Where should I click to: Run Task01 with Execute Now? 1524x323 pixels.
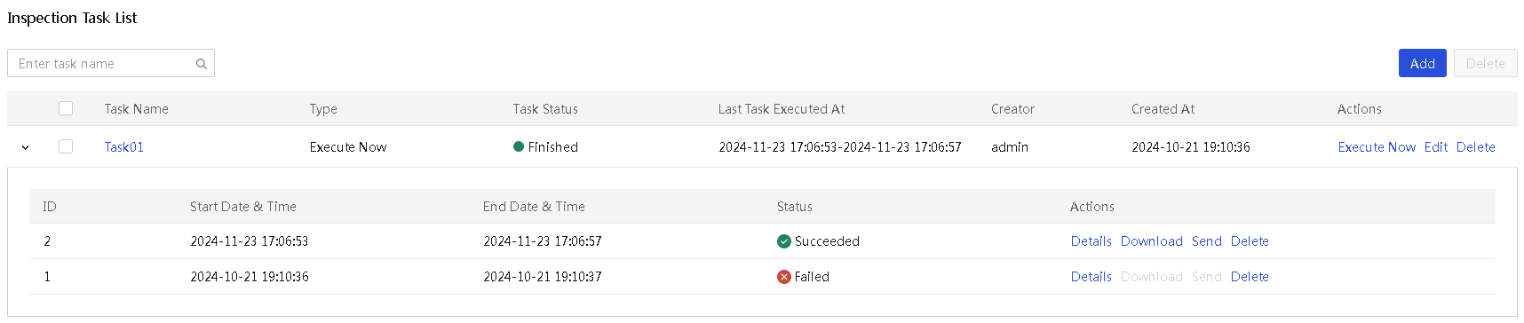[1377, 147]
